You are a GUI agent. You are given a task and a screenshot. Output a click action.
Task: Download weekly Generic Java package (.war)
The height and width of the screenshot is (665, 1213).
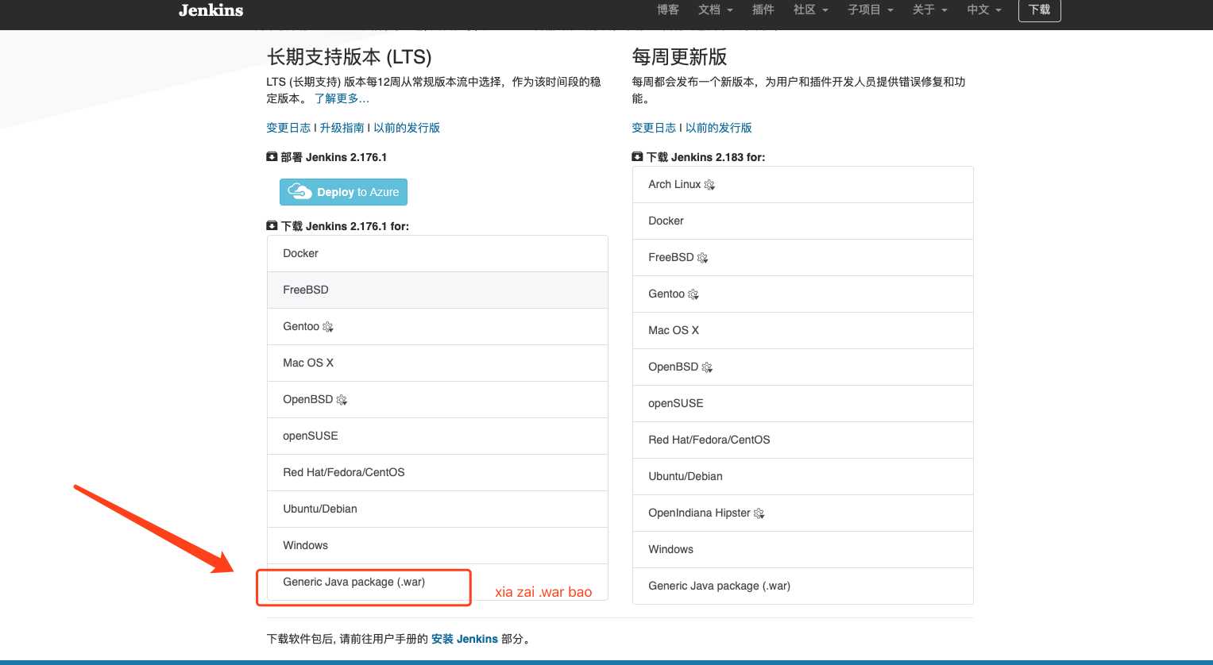tap(803, 586)
